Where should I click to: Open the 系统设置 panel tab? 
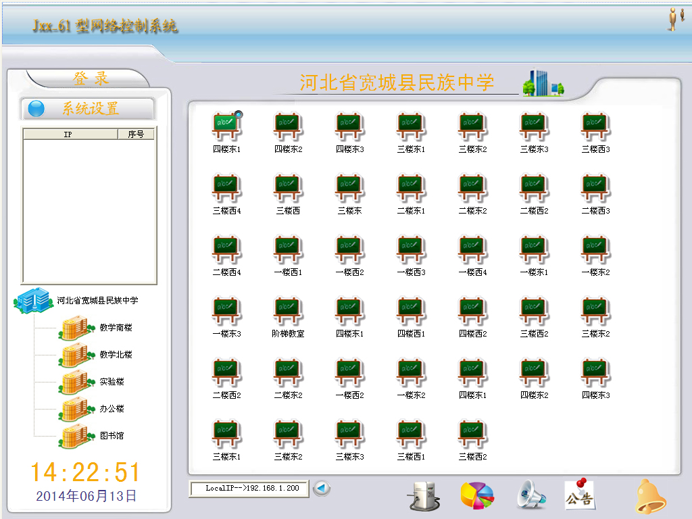[x=89, y=109]
